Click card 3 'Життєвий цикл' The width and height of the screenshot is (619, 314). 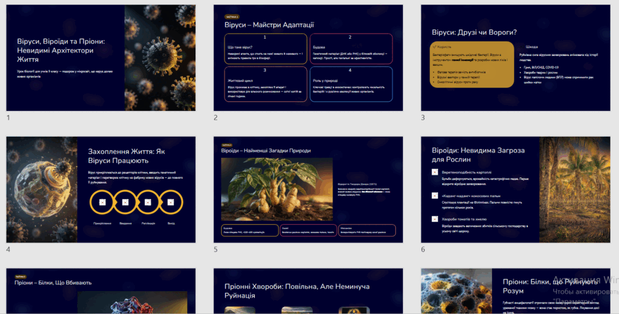point(265,84)
